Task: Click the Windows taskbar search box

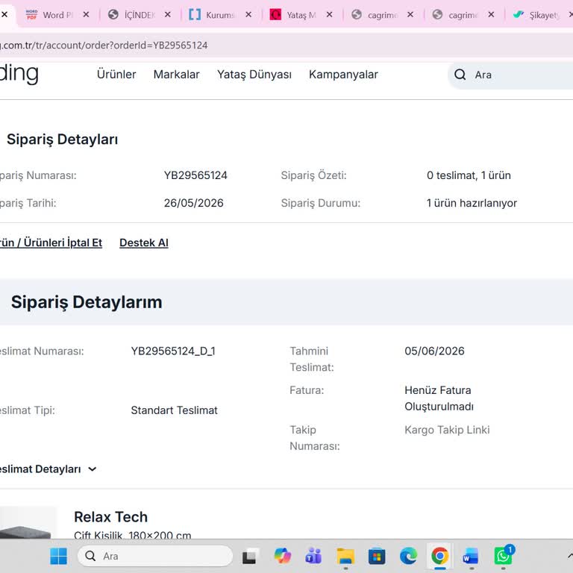Action: tap(155, 556)
